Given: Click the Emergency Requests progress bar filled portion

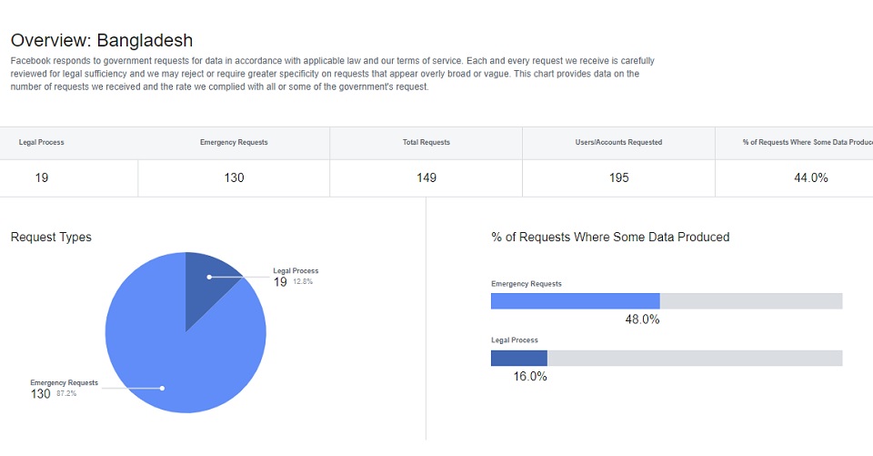Looking at the screenshot, I should coord(575,301).
